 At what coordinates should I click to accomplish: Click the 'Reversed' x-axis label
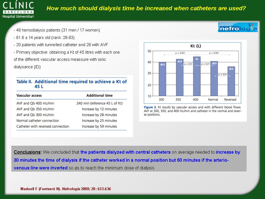(x=230, y=99)
